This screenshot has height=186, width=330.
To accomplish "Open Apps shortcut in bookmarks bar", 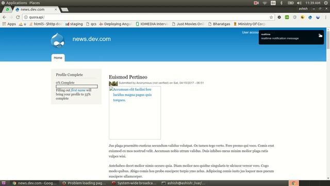I will [x=9, y=24].
